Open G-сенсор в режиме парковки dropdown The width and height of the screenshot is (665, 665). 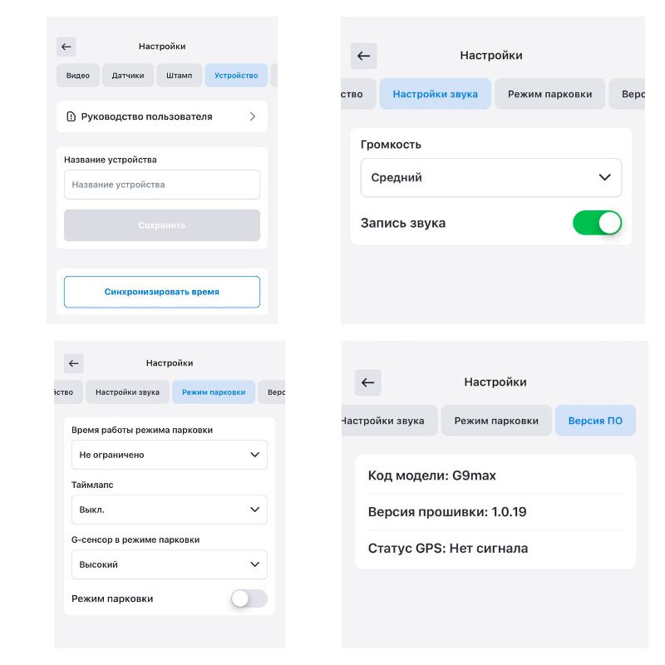click(170, 564)
